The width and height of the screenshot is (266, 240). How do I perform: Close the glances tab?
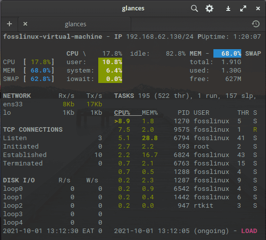pos(25,24)
